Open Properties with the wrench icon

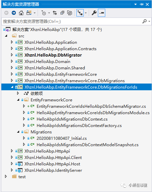pos(94,13)
